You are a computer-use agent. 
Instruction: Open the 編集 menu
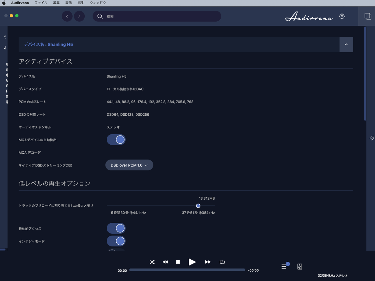tap(57, 3)
